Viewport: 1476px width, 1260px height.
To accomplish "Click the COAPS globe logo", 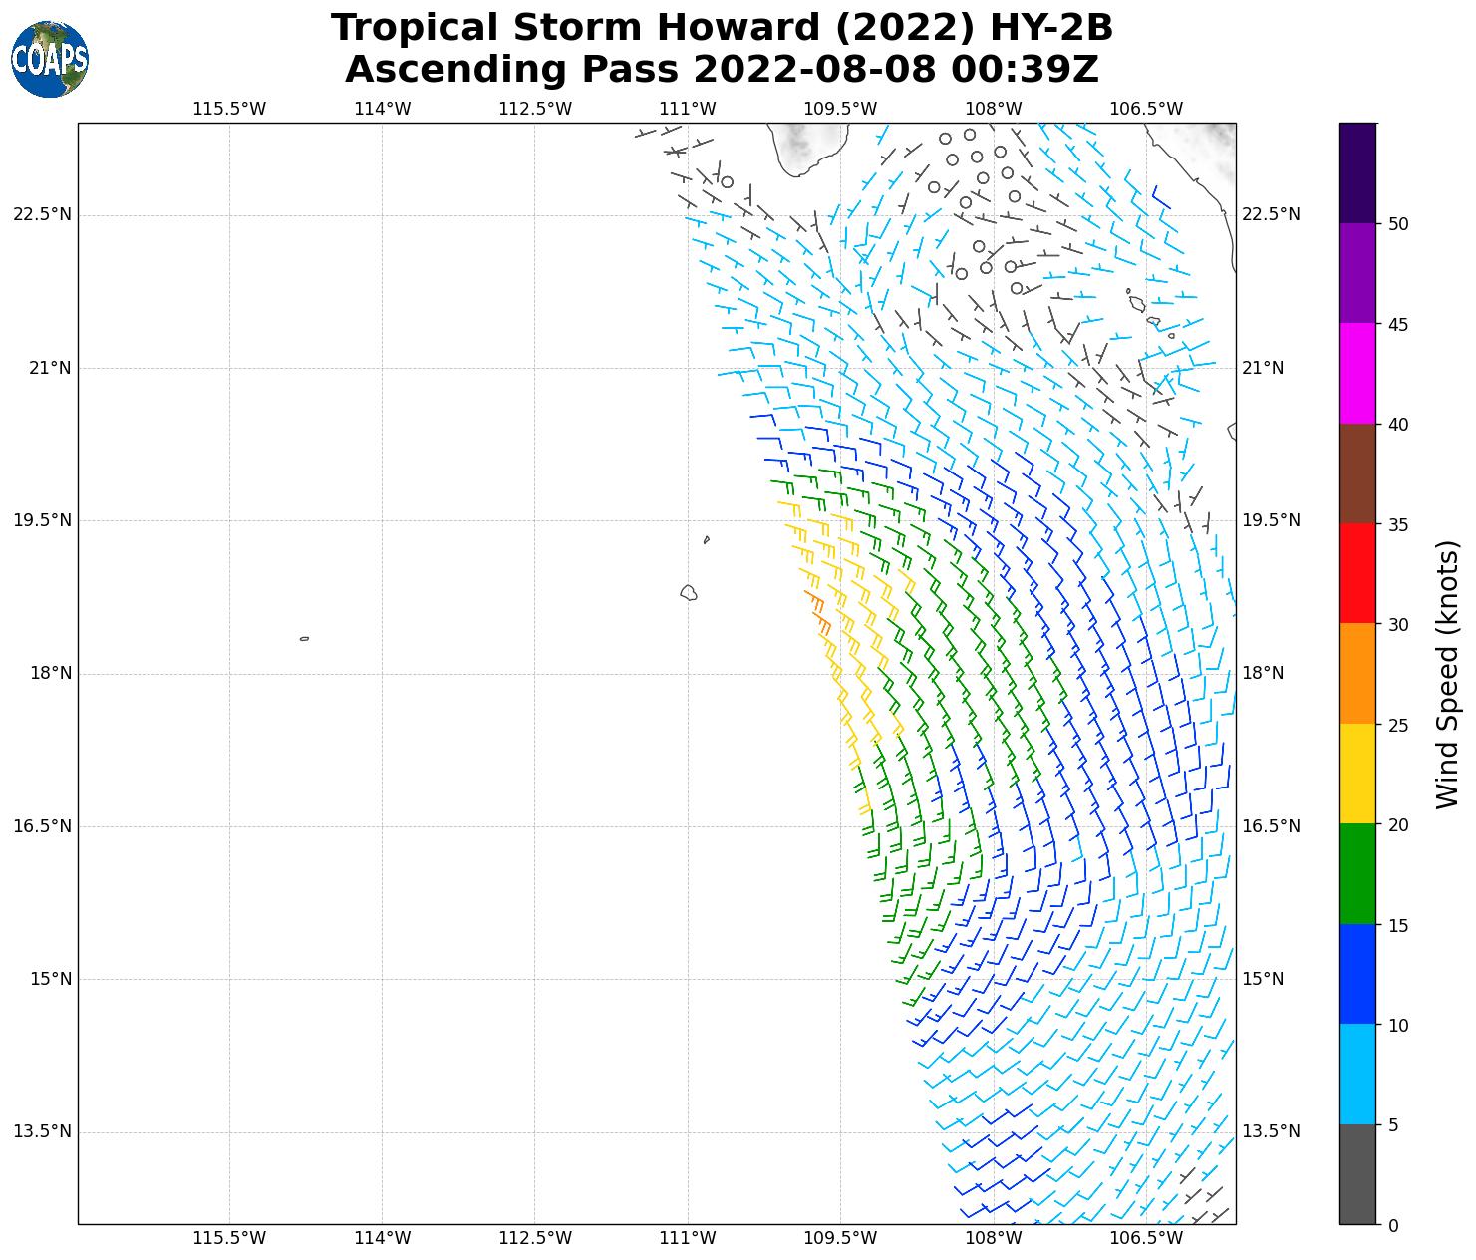I will 50,60.
